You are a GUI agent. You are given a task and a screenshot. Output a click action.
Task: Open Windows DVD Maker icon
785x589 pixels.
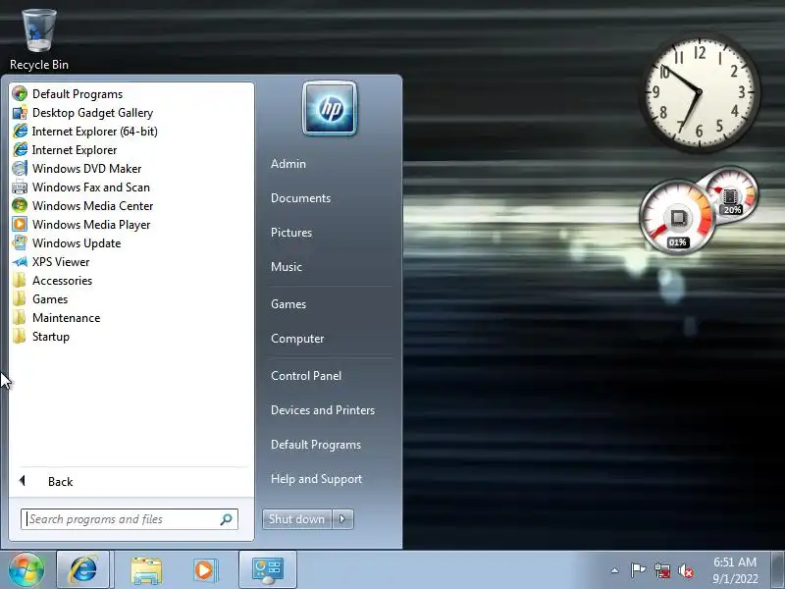point(20,168)
